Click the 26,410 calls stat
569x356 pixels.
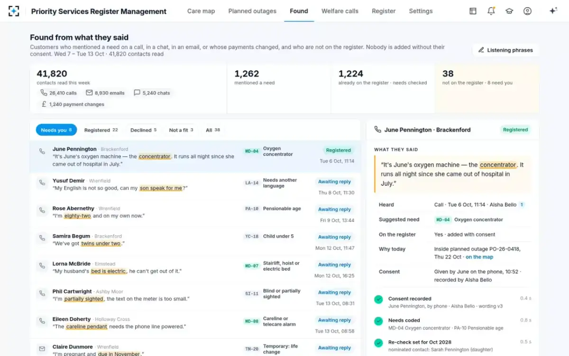click(x=59, y=93)
